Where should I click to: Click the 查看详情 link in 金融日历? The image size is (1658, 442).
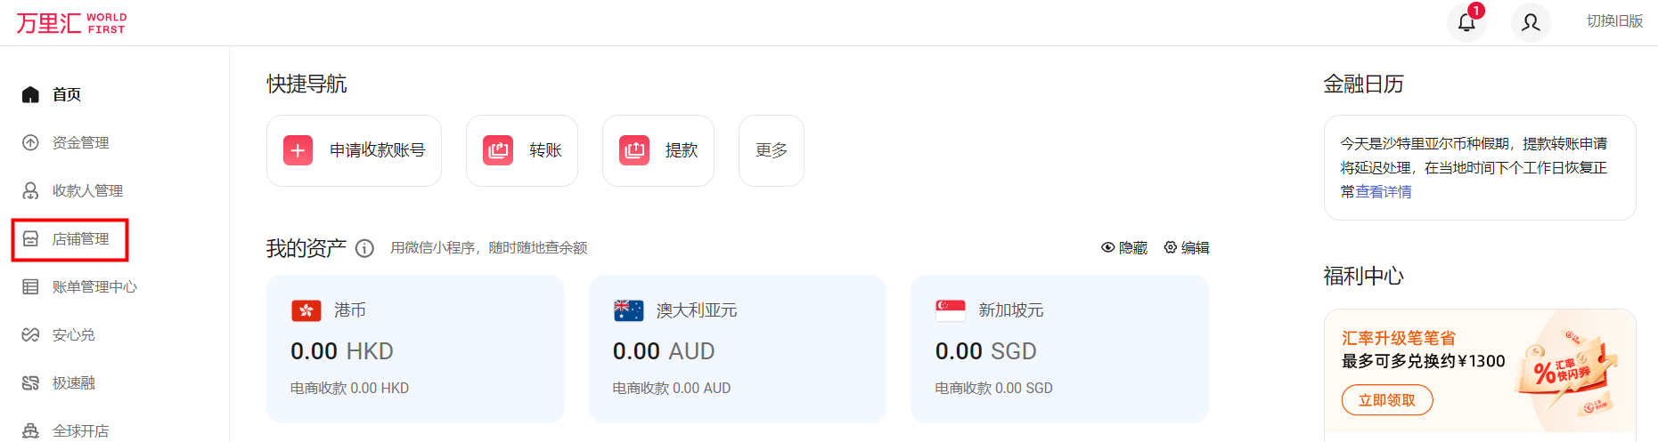1384,192
